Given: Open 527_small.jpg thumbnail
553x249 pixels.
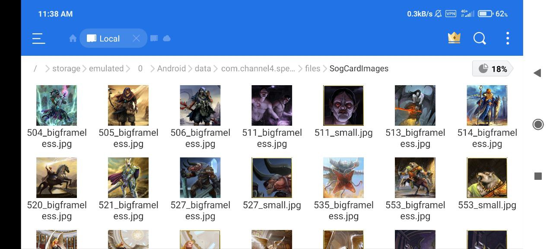Looking at the screenshot, I should [272, 178].
